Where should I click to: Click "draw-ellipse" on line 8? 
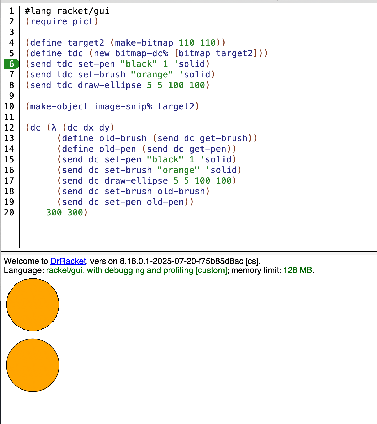(109, 85)
